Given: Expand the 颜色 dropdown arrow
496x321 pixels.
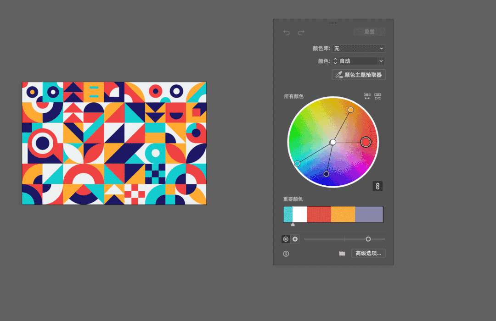Looking at the screenshot, I should (381, 61).
